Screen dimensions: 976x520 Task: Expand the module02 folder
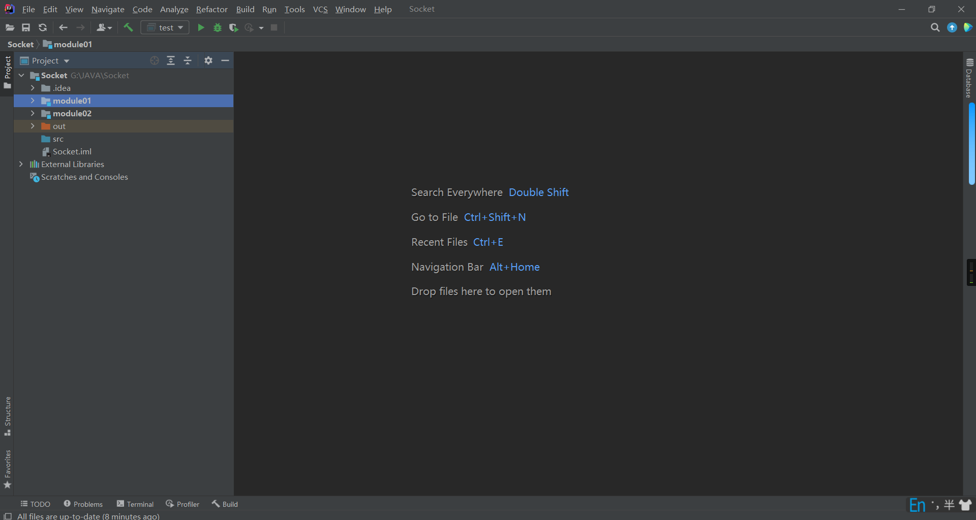pyautogui.click(x=33, y=113)
